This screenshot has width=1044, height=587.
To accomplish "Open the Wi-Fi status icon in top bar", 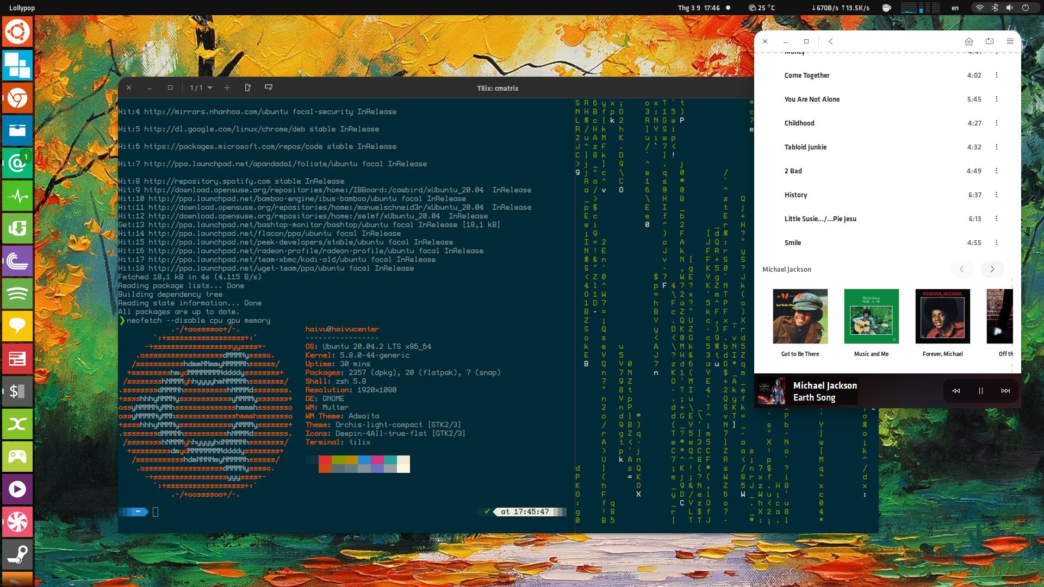I will [x=979, y=8].
